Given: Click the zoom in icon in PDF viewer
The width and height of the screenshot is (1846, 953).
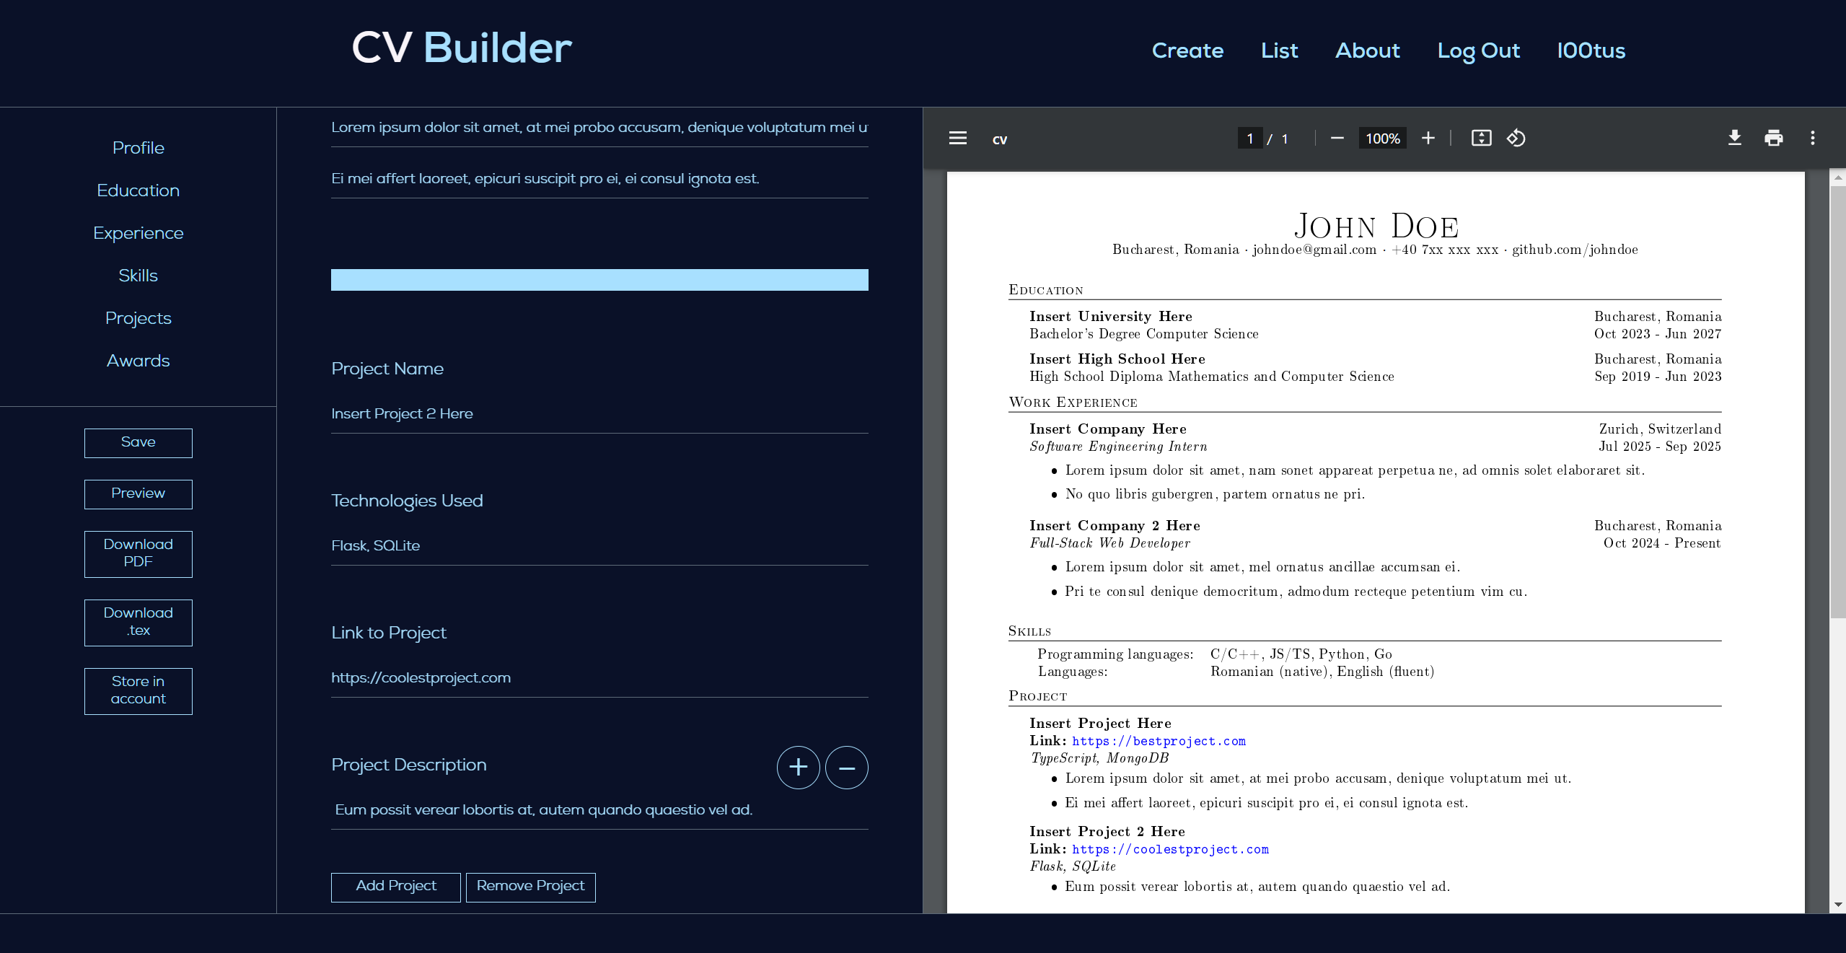Looking at the screenshot, I should (x=1429, y=139).
